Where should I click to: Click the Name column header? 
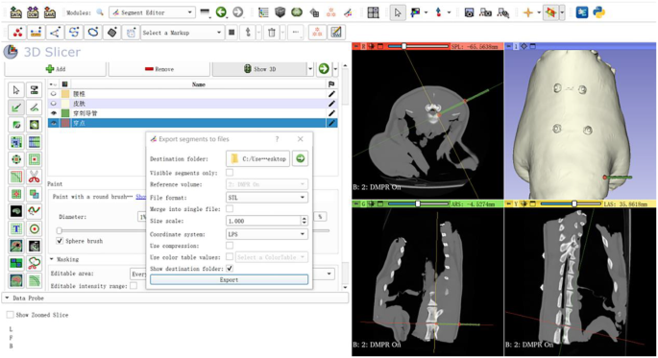pyautogui.click(x=199, y=84)
